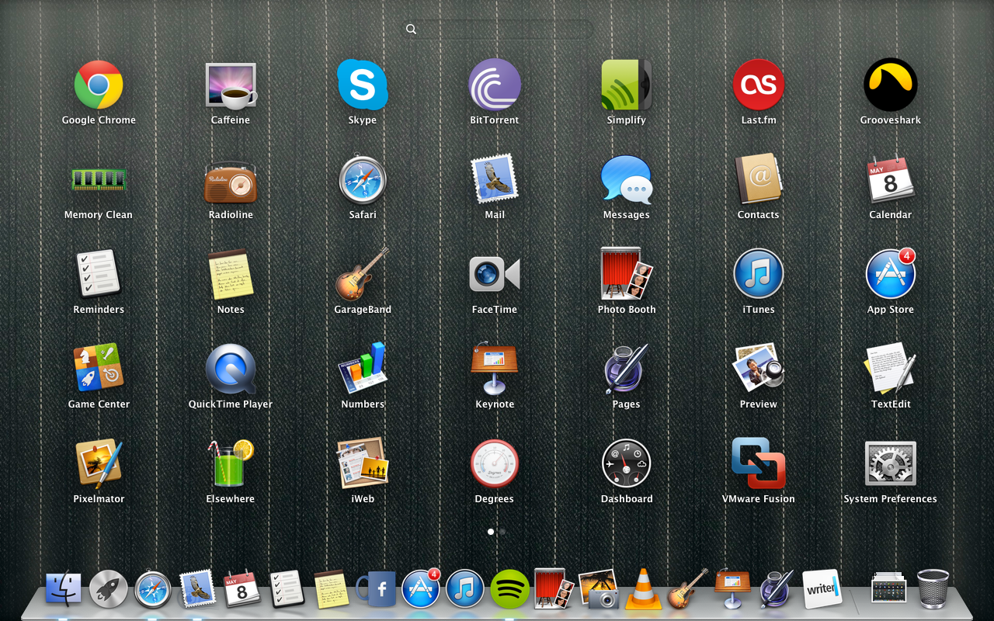Open Calendar from the Dock
Viewport: 994px width, 621px height.
click(x=242, y=589)
